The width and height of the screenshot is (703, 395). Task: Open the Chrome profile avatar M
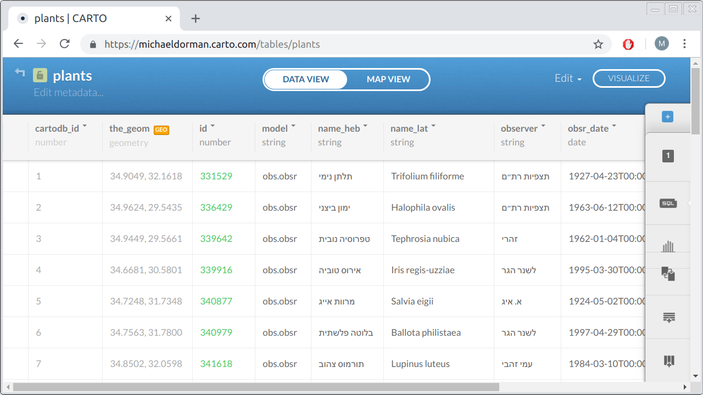click(662, 44)
